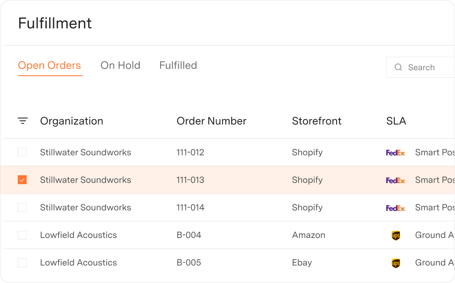Open the Fulfilled tab

click(178, 65)
